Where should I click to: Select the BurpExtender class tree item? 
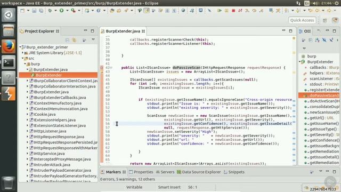point(58,75)
